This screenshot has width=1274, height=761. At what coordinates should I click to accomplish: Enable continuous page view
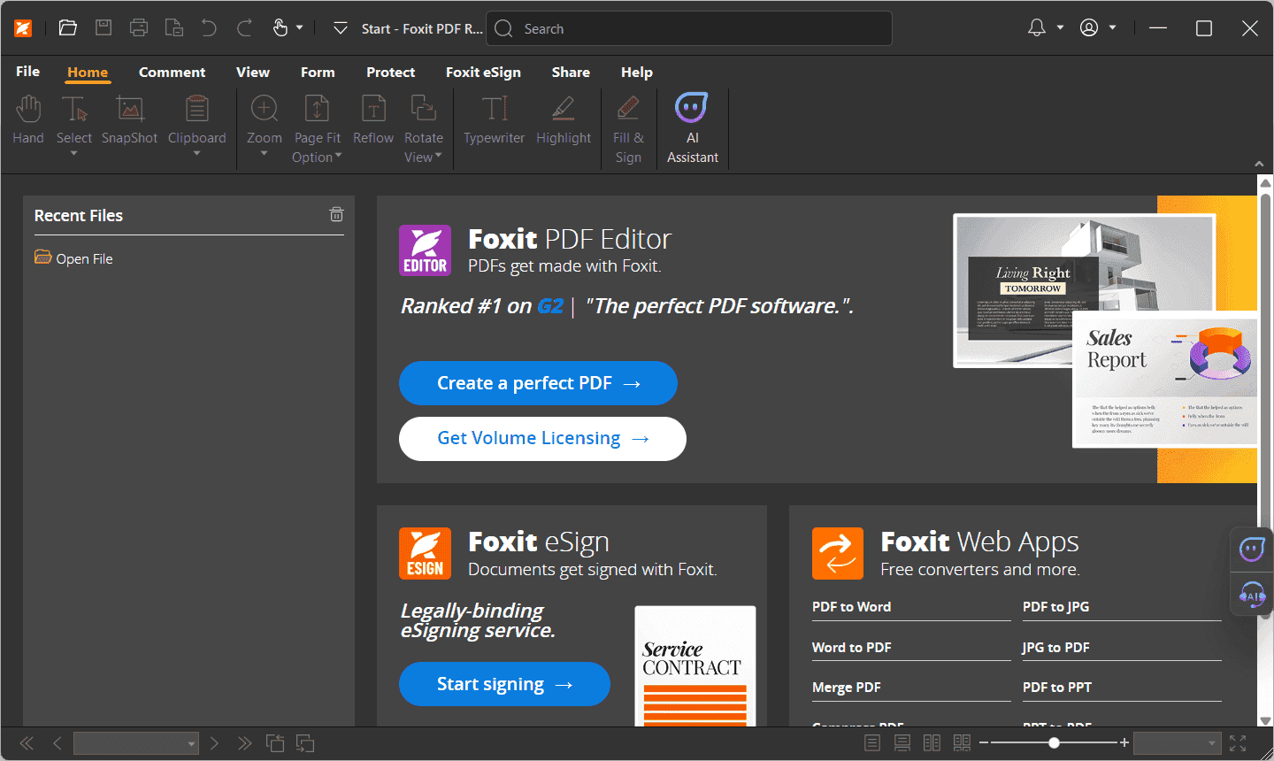point(902,743)
